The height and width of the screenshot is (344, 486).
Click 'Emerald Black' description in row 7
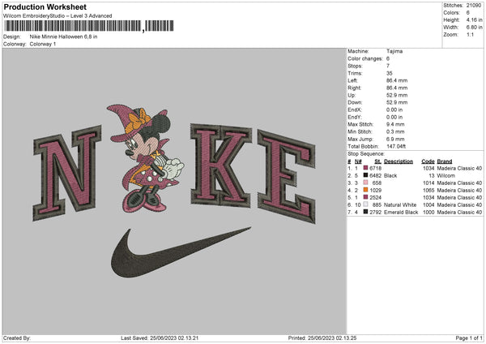tap(401, 212)
